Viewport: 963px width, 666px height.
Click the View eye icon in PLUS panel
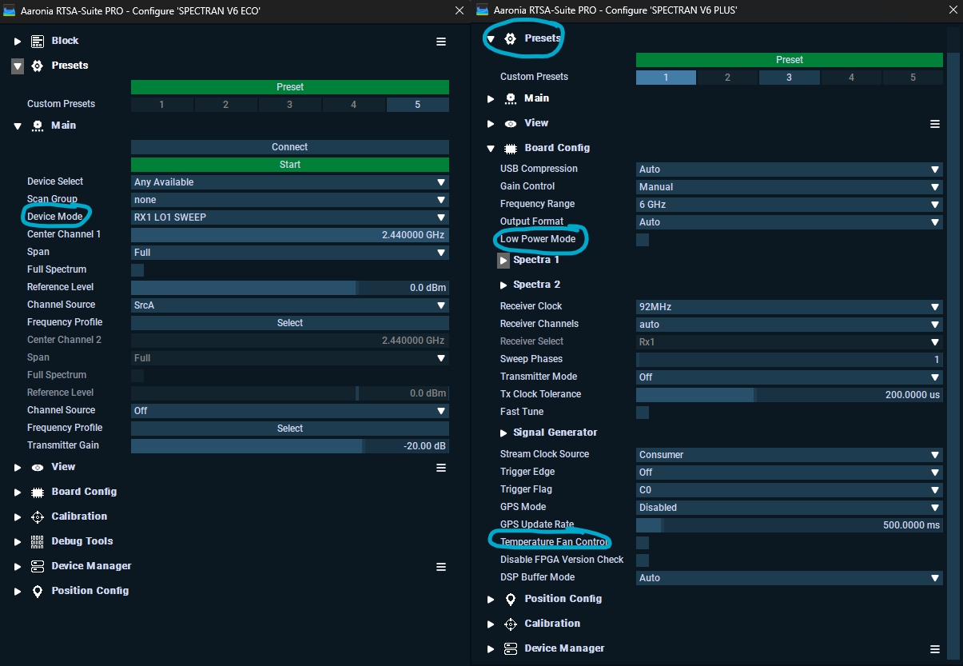coord(511,123)
